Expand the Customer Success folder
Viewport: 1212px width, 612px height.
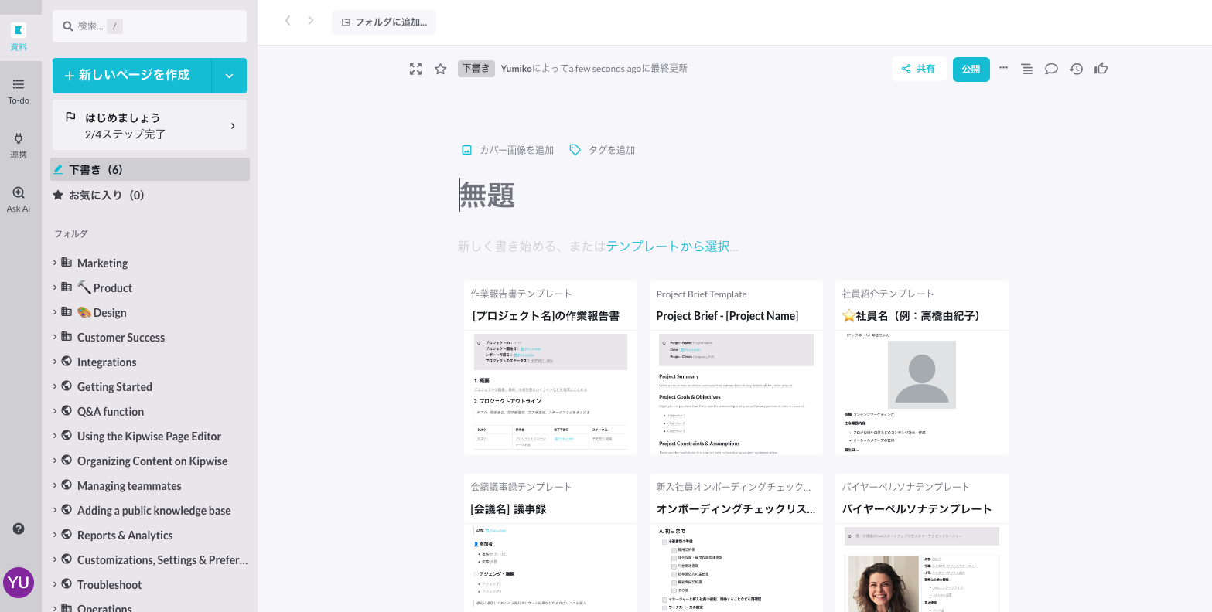coord(55,337)
